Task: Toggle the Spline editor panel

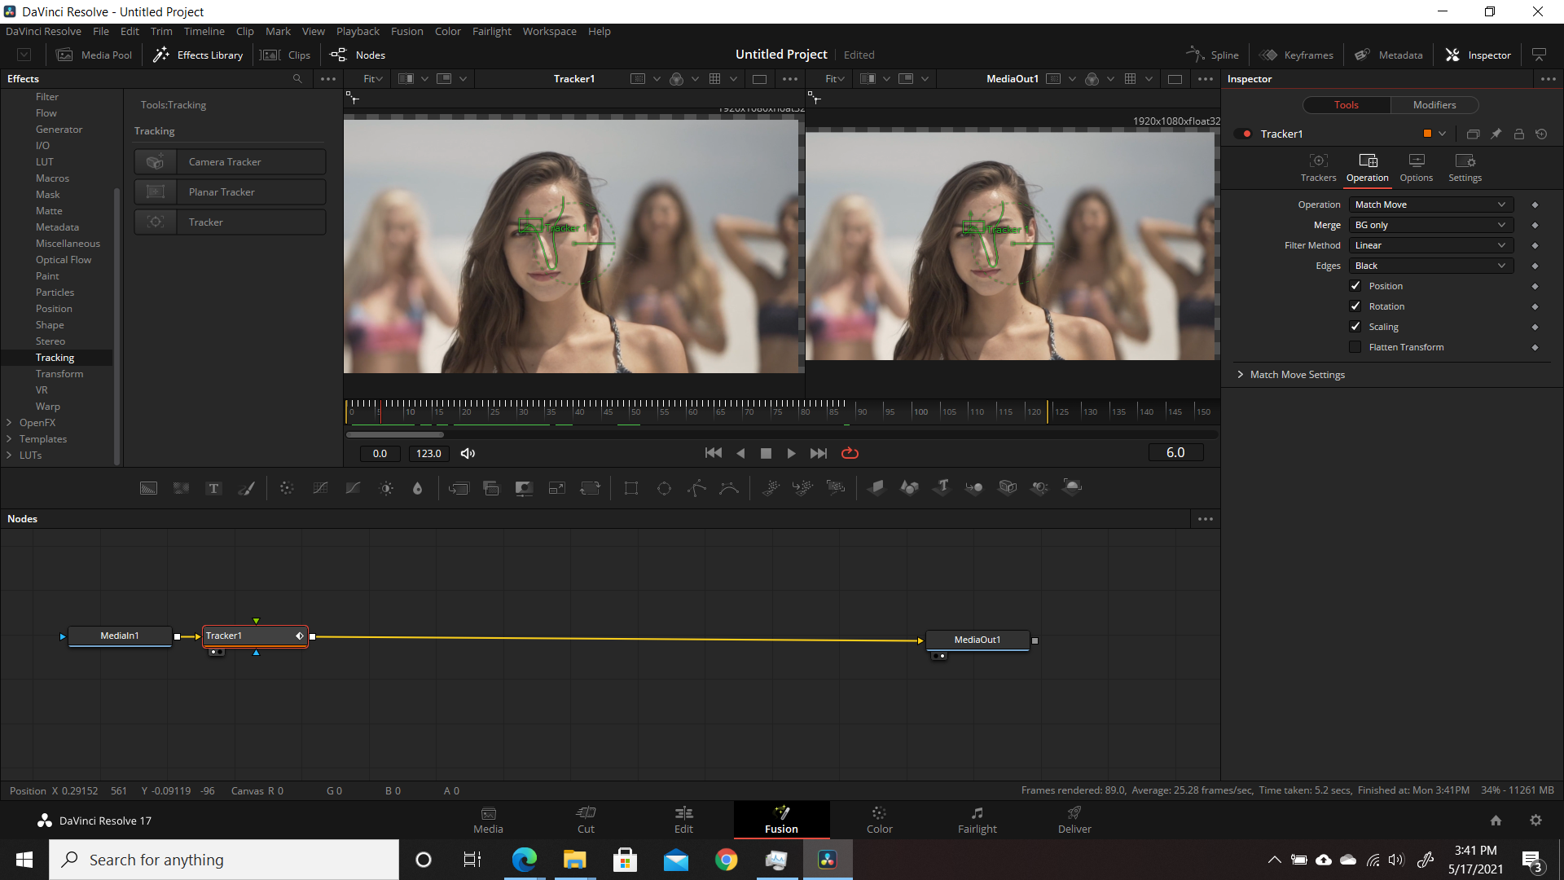Action: [1212, 55]
